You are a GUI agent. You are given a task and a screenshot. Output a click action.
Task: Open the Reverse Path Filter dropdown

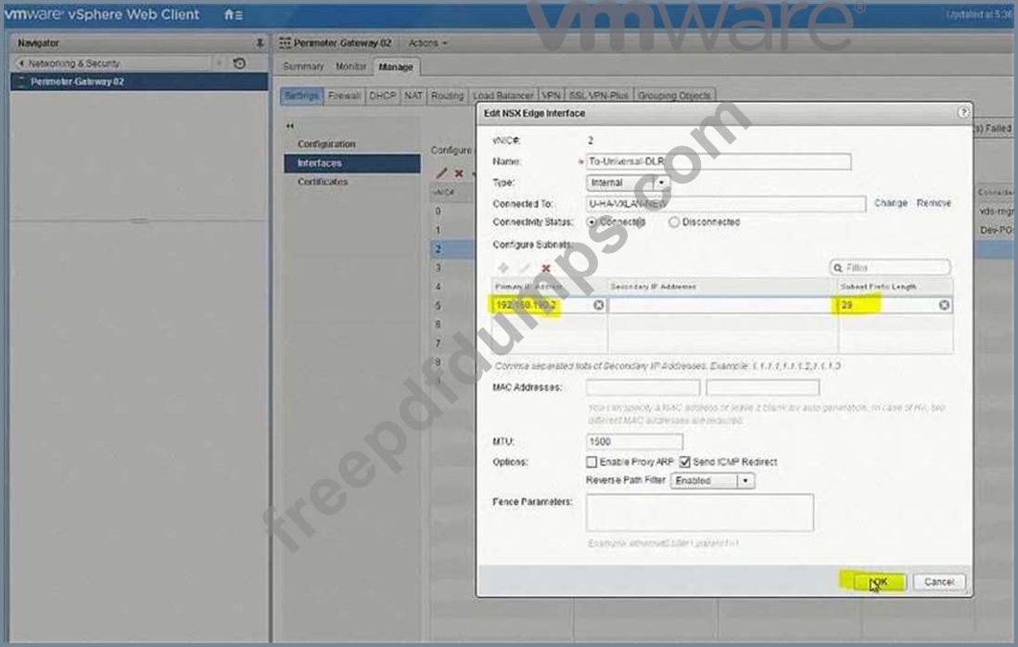click(x=712, y=481)
